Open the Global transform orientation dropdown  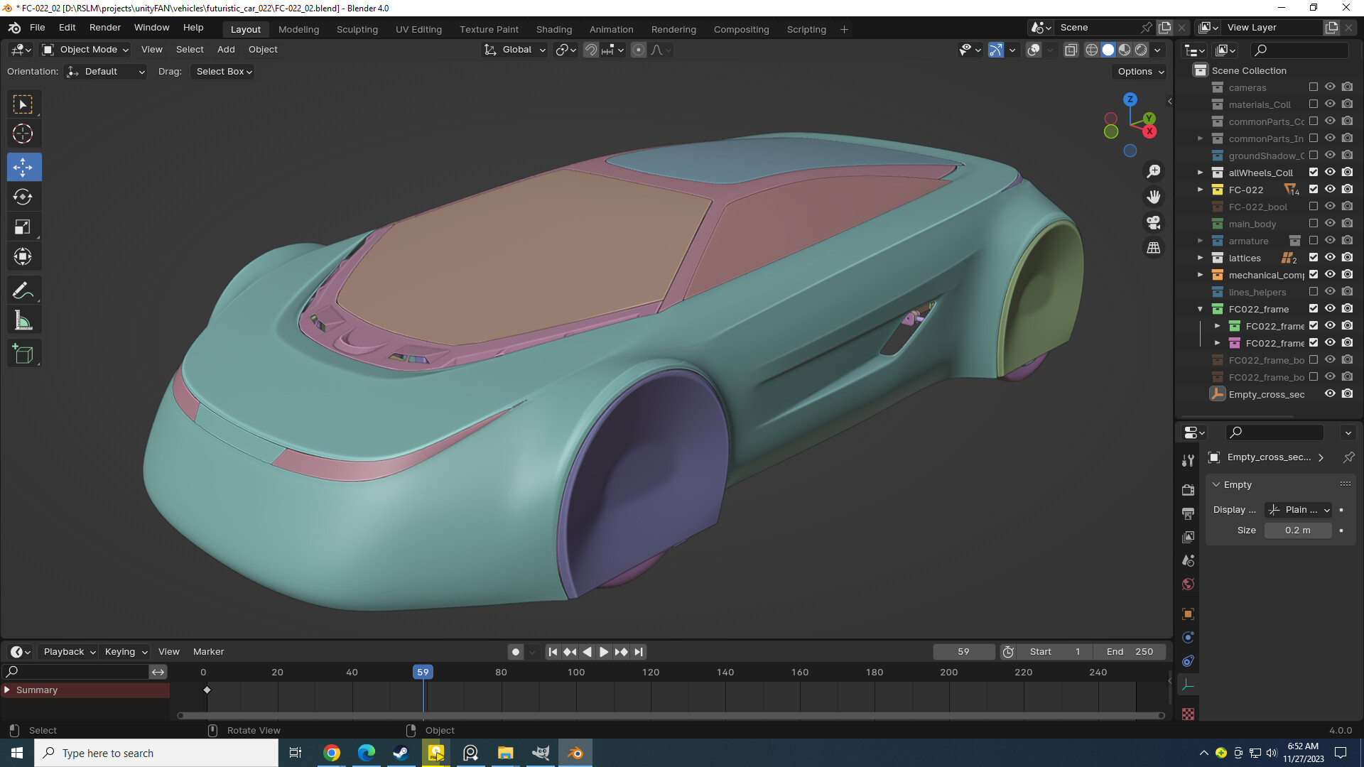point(514,50)
